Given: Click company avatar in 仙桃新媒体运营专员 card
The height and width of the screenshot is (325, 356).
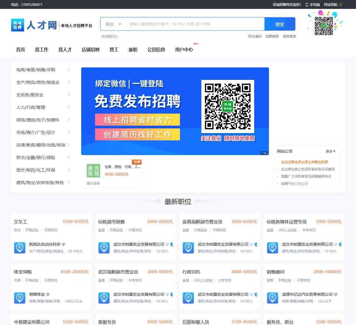Looking at the screenshot, I should tap(272, 248).
